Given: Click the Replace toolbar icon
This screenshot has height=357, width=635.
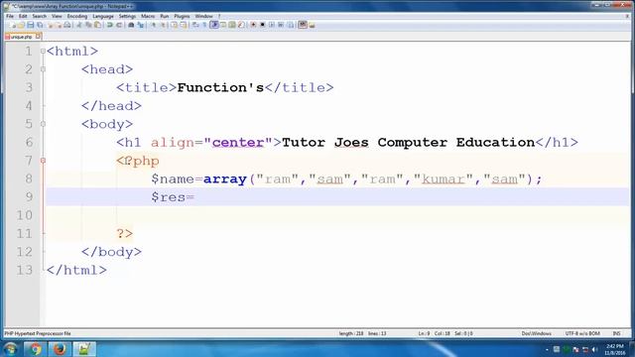Looking at the screenshot, I should point(141,25).
